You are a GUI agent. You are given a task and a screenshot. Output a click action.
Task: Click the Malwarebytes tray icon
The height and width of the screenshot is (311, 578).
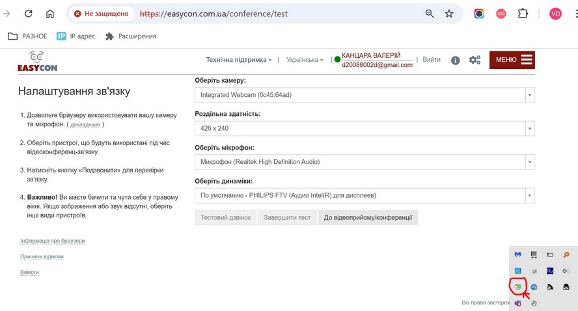[x=518, y=254]
